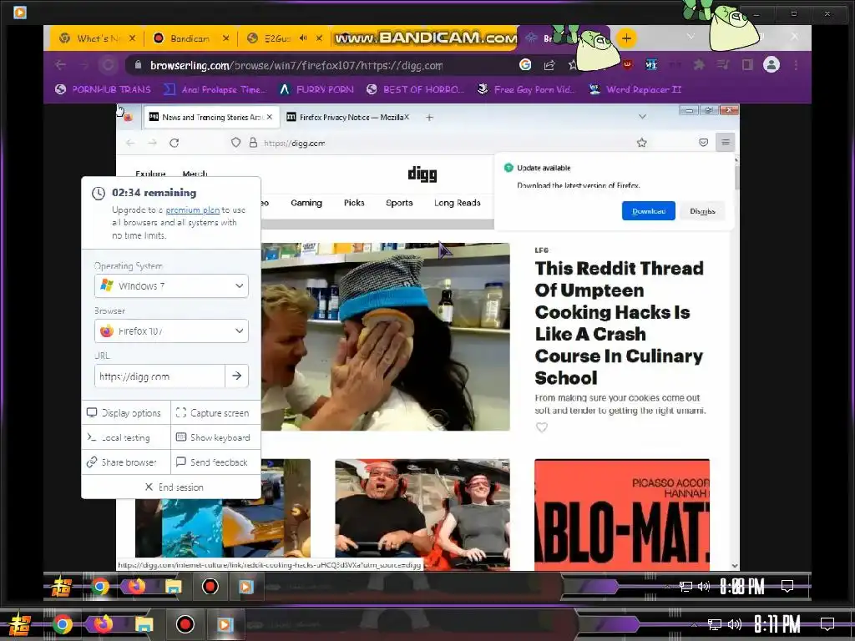
Task: Select the Sports category
Action: click(x=399, y=203)
